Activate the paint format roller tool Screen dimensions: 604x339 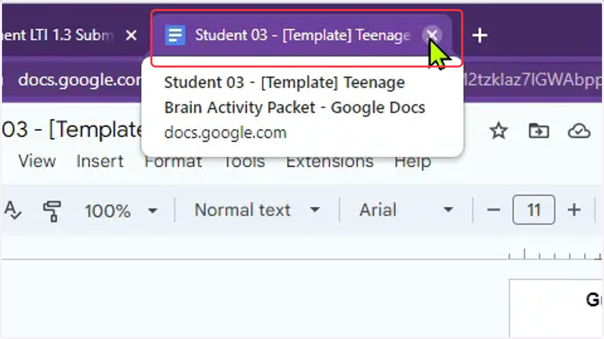pyautogui.click(x=52, y=210)
